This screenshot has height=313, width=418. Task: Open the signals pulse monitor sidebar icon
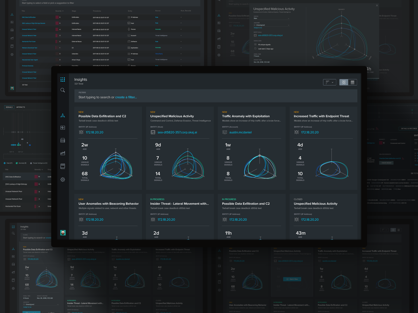(x=63, y=128)
